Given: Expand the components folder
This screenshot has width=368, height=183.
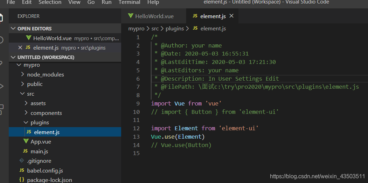Looking at the screenshot, I should click(x=26, y=113).
